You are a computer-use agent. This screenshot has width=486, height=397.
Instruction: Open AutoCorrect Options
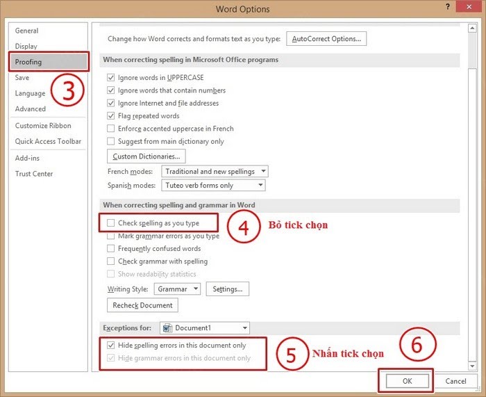[x=326, y=39]
